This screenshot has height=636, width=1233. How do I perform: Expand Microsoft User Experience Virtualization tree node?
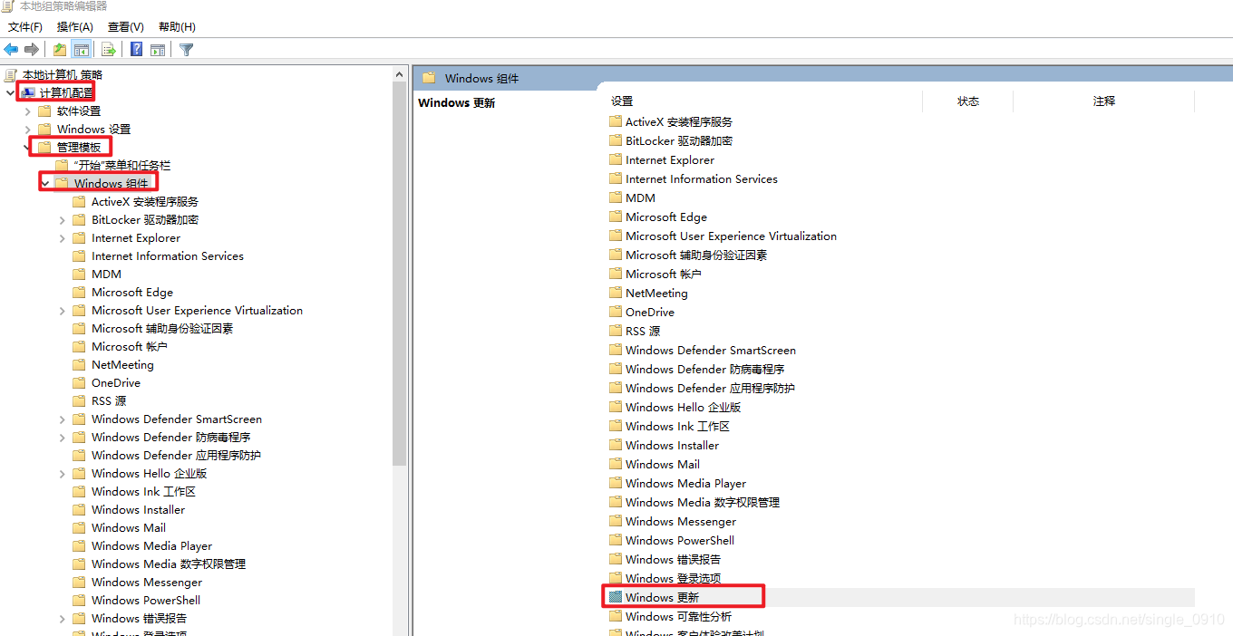tap(63, 310)
